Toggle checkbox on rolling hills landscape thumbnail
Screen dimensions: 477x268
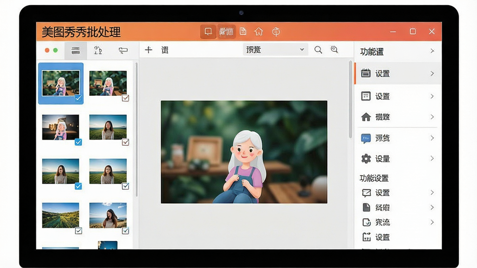click(78, 231)
